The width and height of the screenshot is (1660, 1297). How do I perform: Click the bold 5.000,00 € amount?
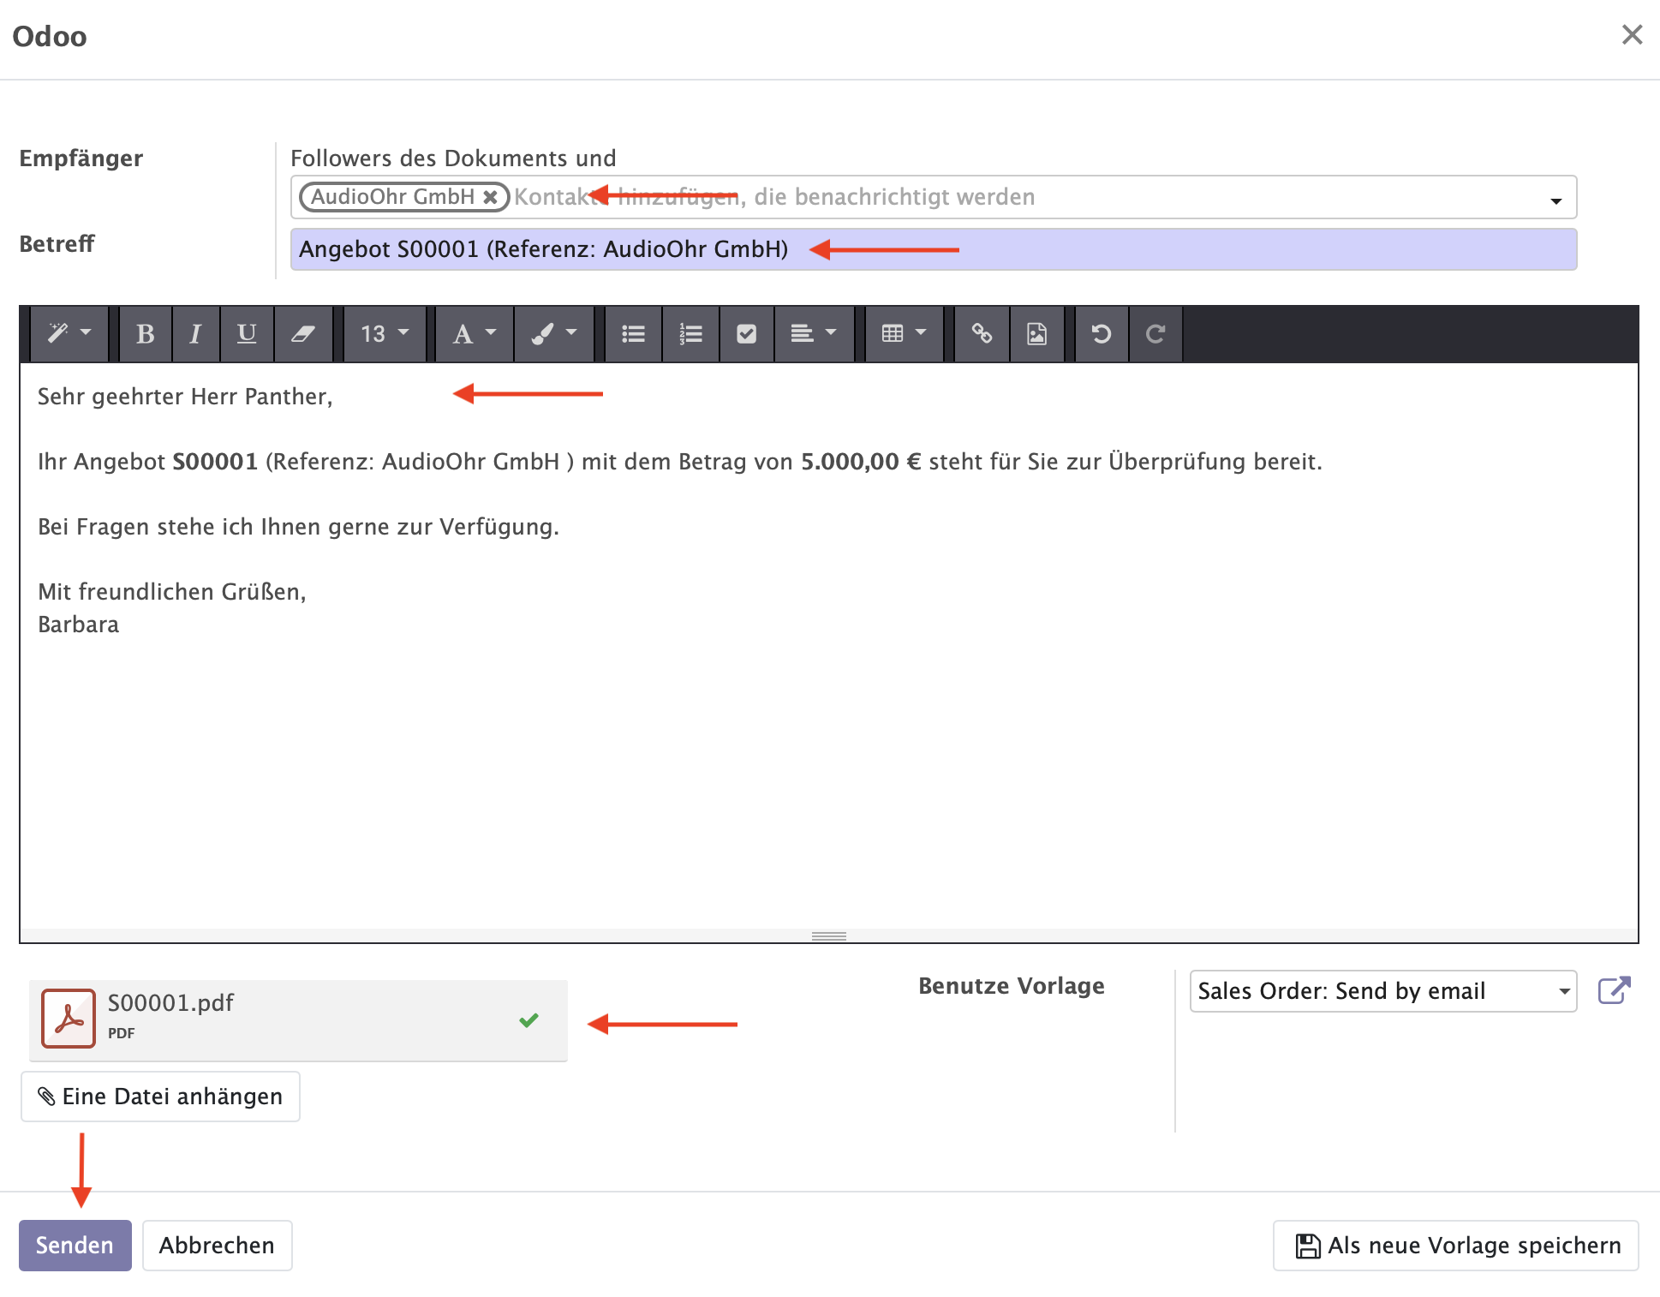[861, 462]
